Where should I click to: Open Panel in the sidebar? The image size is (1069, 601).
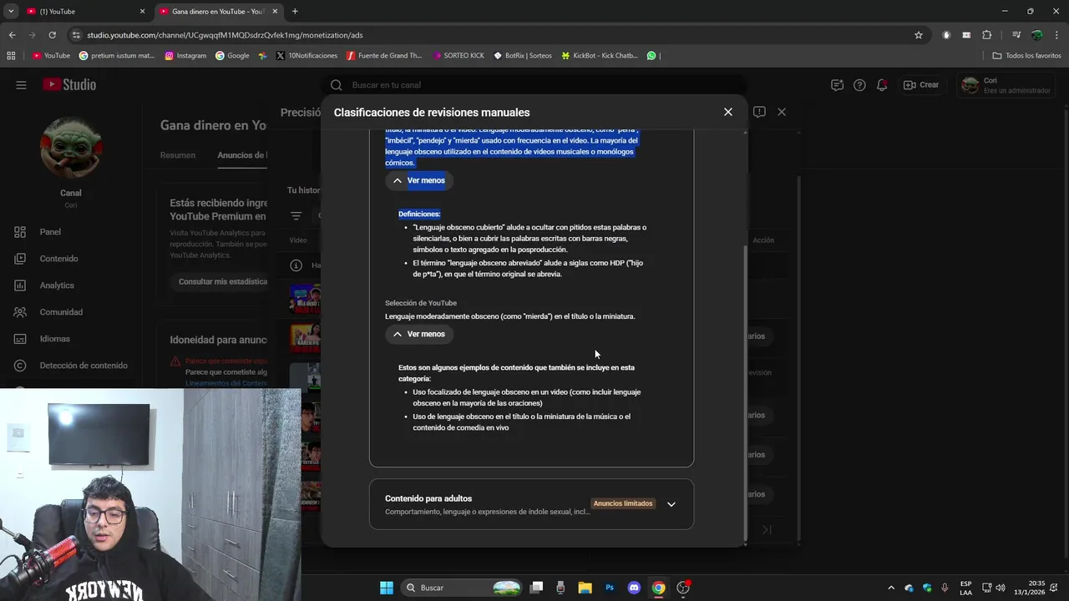50,232
